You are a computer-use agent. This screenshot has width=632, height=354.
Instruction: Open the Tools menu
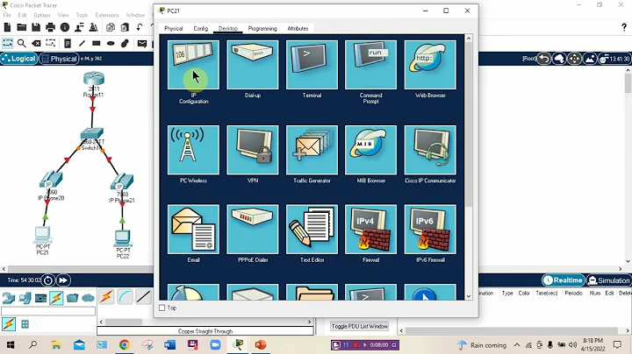(x=82, y=15)
